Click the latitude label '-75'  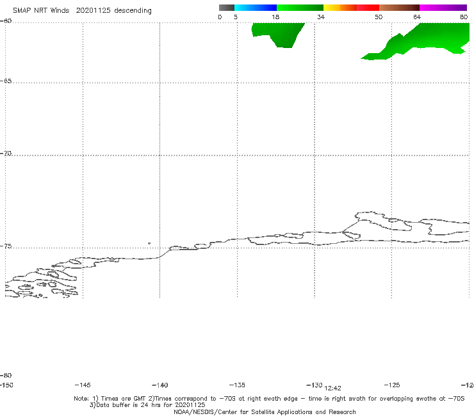(x=6, y=246)
